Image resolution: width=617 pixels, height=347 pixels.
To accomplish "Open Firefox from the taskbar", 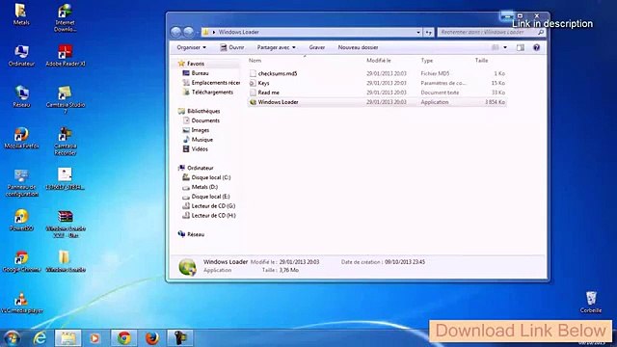I will coord(152,338).
